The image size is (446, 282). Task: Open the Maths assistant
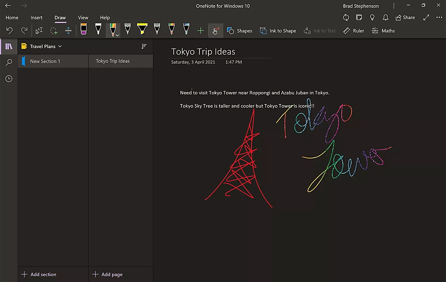383,31
